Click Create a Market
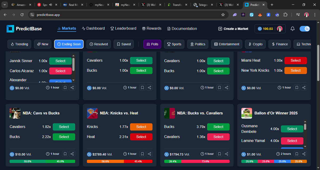This screenshot has height=170, width=320. (233, 29)
